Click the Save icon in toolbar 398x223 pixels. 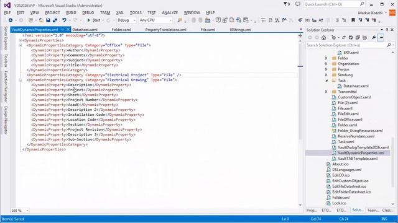click(48, 20)
